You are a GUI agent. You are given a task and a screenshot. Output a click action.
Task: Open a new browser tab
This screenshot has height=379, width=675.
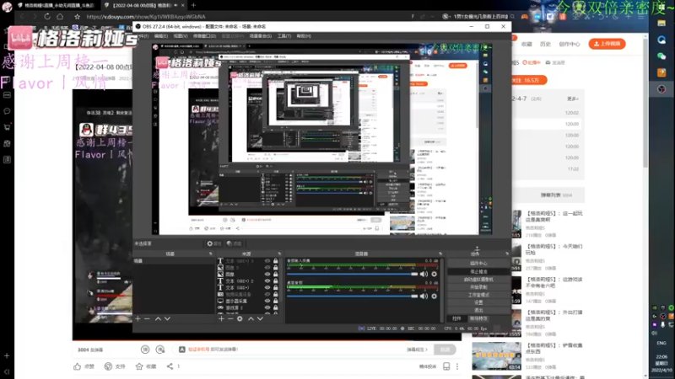(193, 5)
